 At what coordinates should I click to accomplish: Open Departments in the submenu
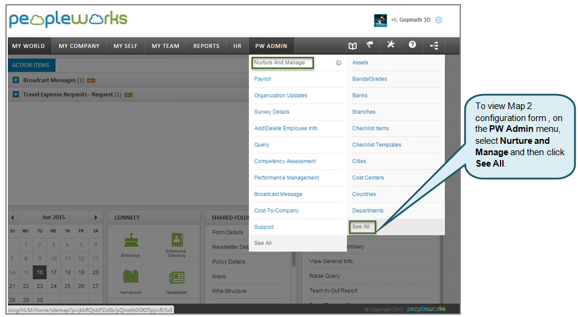pos(368,210)
